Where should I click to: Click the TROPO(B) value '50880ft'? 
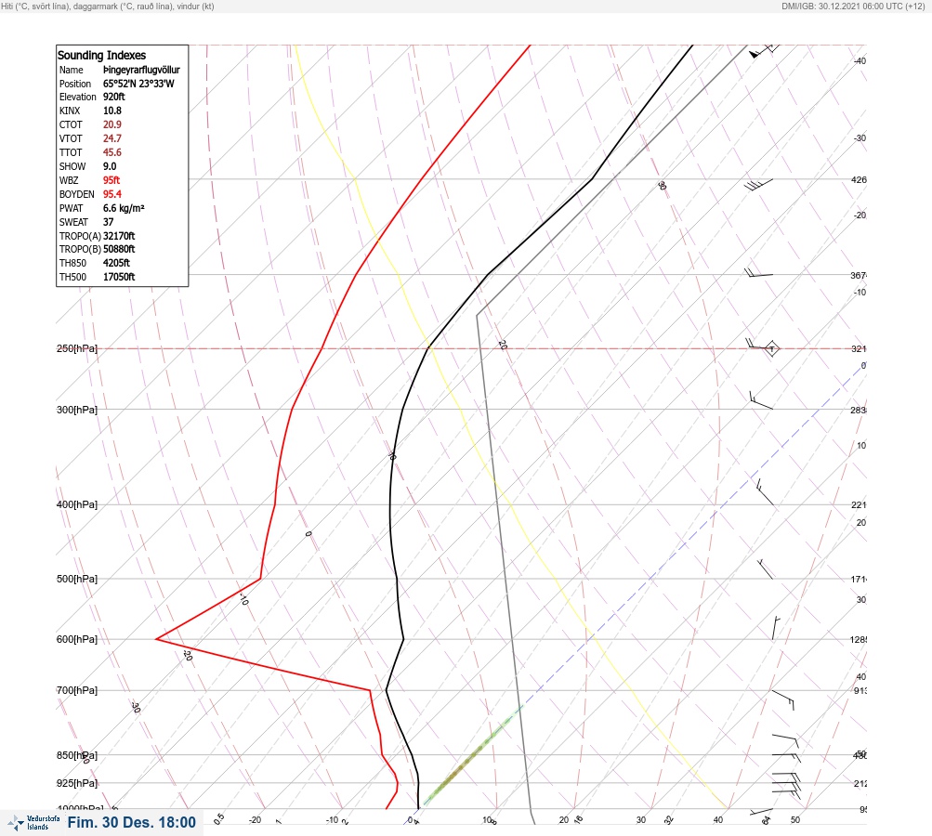(119, 249)
